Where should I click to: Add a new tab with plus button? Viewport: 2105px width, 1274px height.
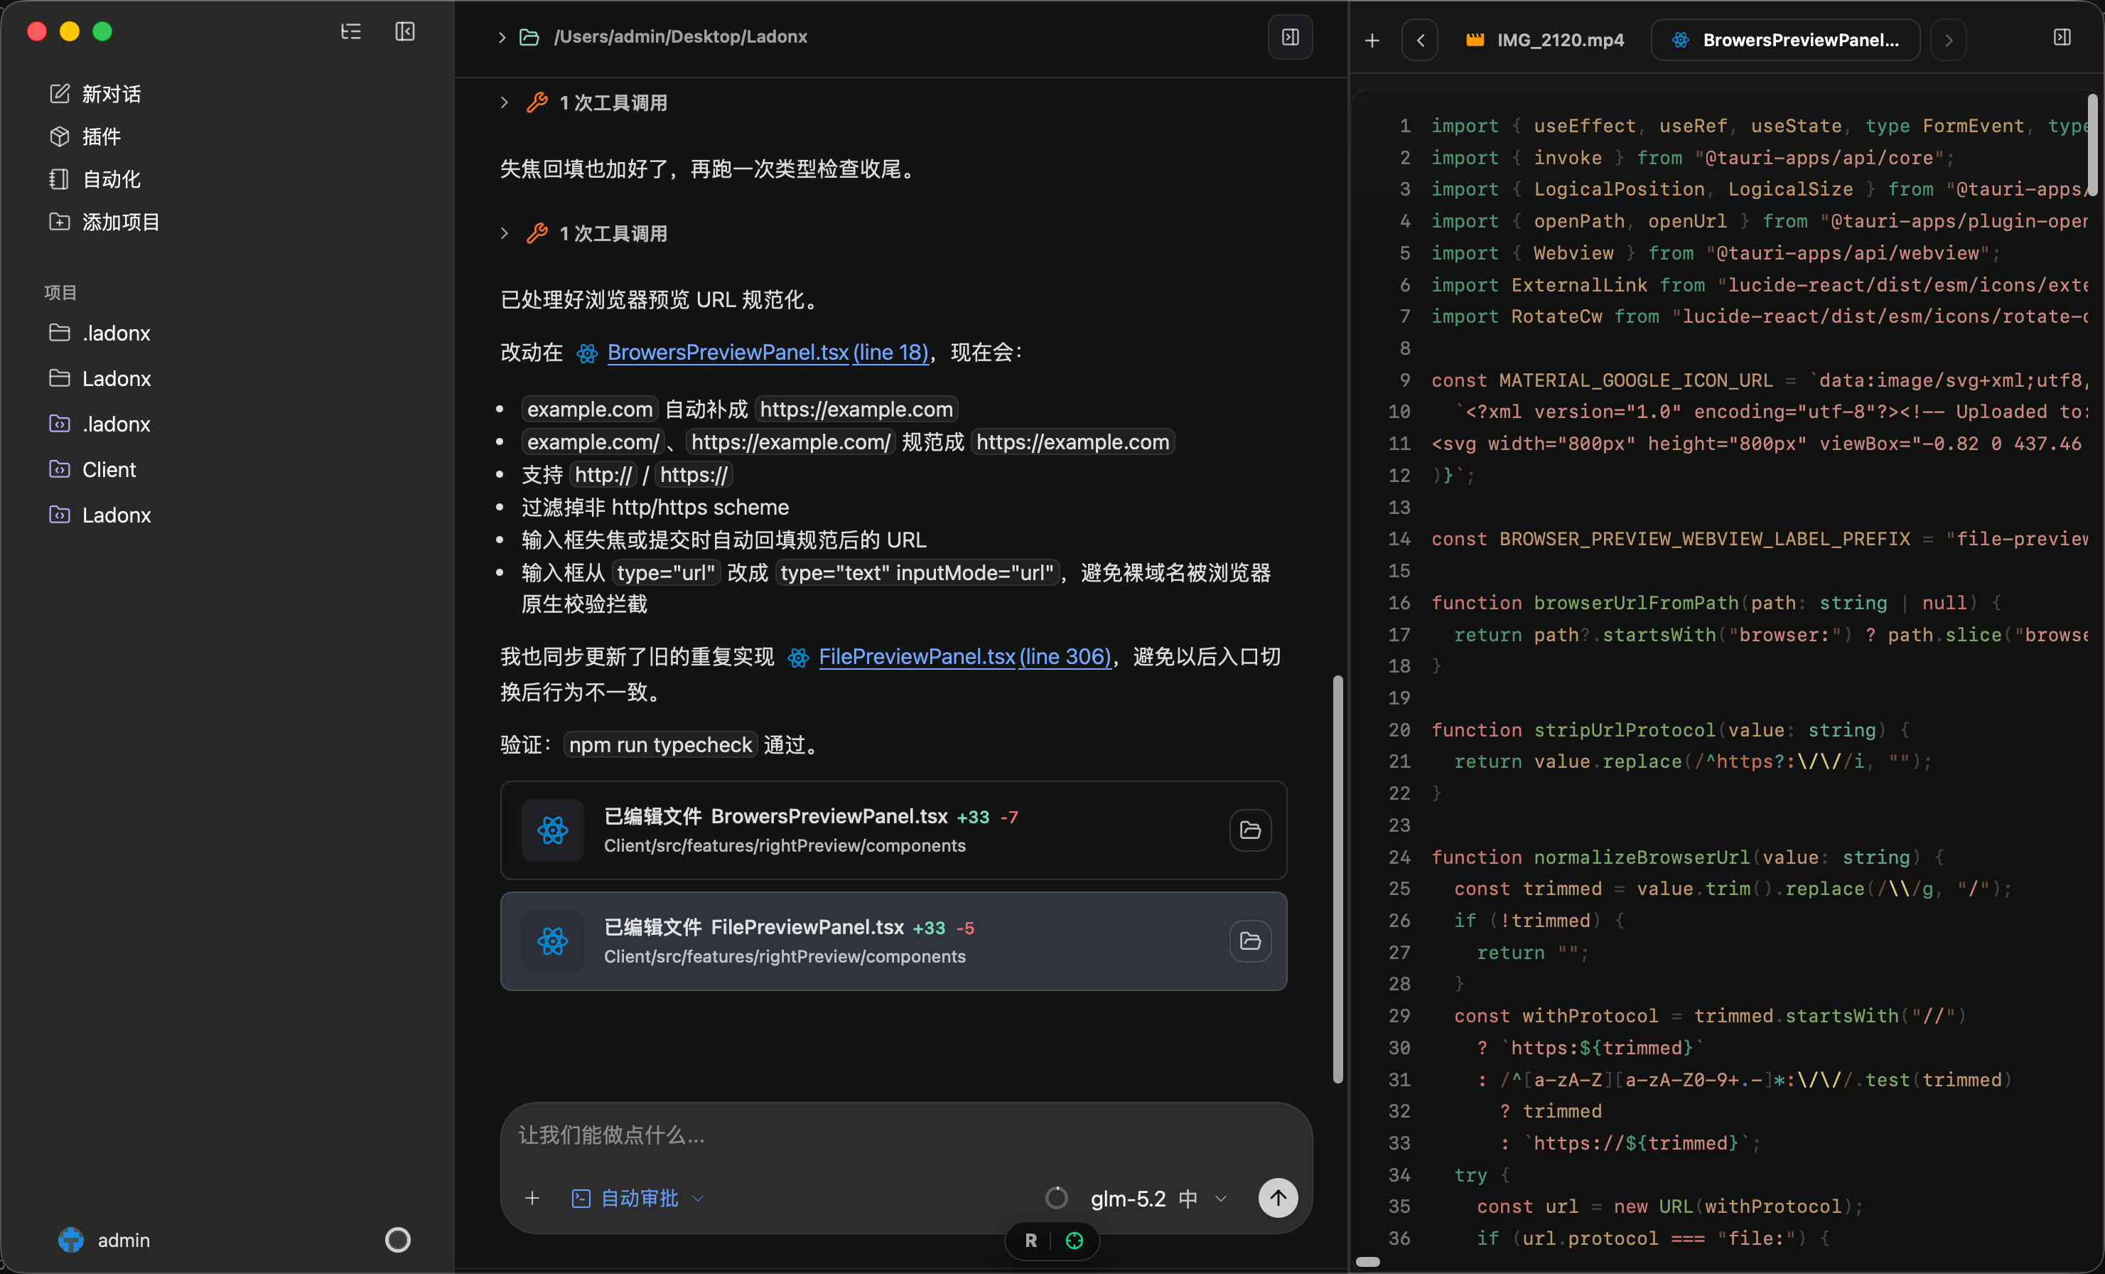click(1372, 40)
